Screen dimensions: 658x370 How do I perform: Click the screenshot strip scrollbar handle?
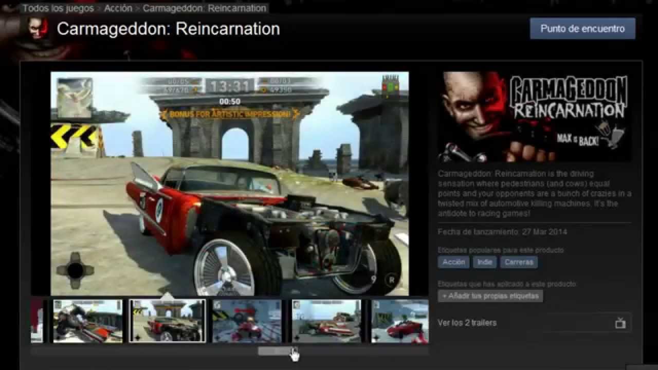(278, 351)
